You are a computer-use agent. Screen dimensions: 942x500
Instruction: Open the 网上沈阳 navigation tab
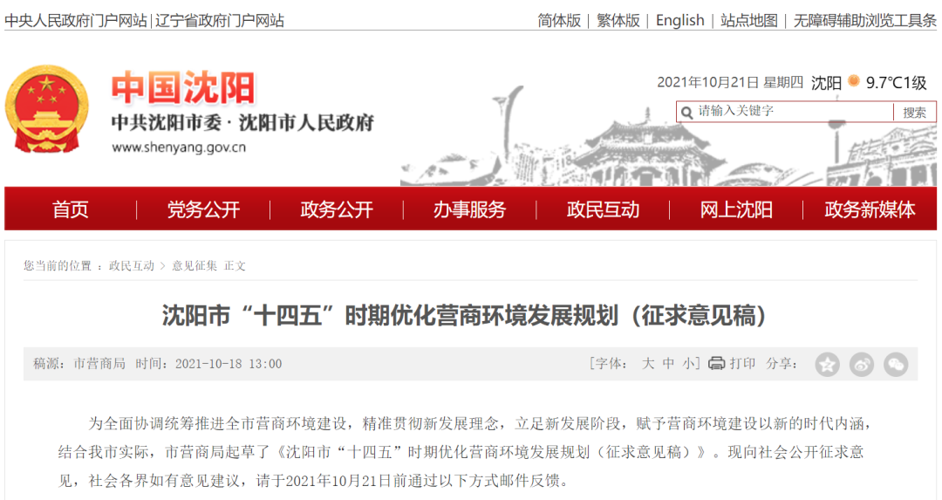click(x=736, y=209)
